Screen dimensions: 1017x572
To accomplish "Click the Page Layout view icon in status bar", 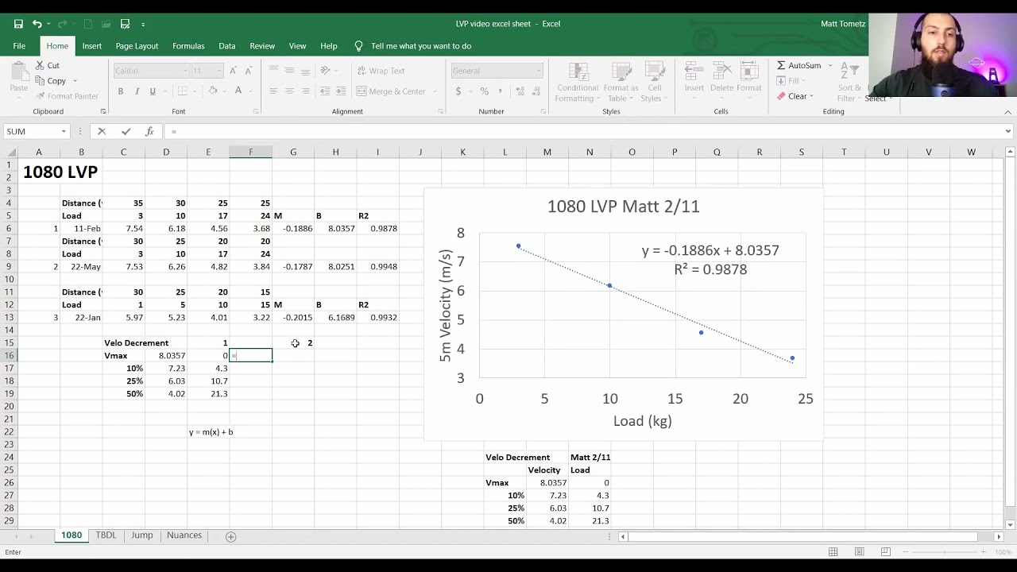I will 859,552.
